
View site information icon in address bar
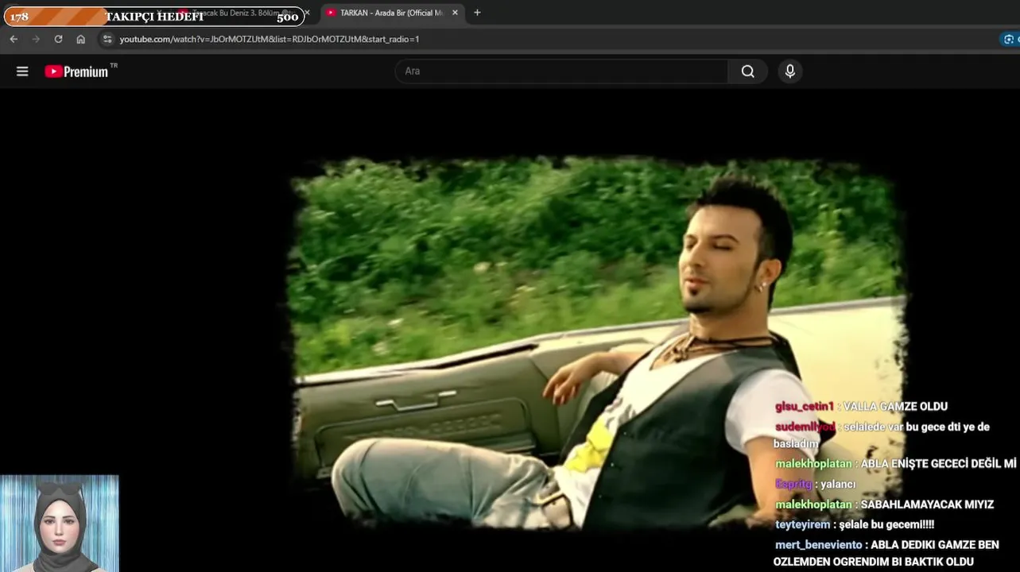click(x=108, y=39)
